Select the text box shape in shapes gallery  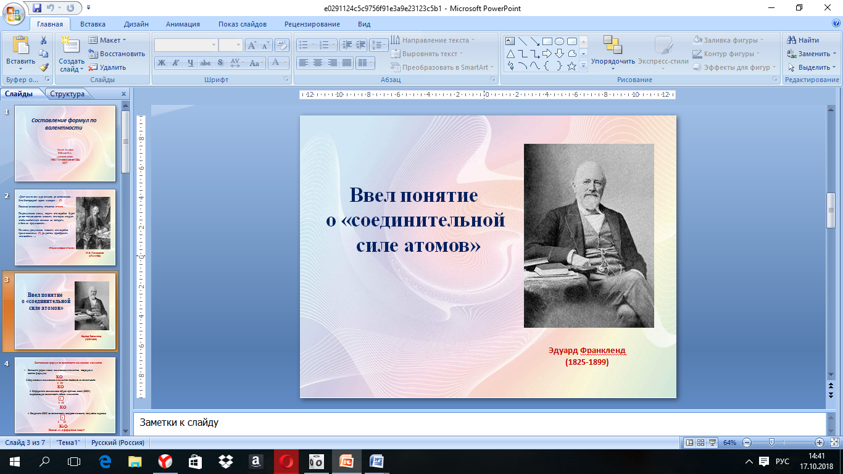pyautogui.click(x=510, y=41)
